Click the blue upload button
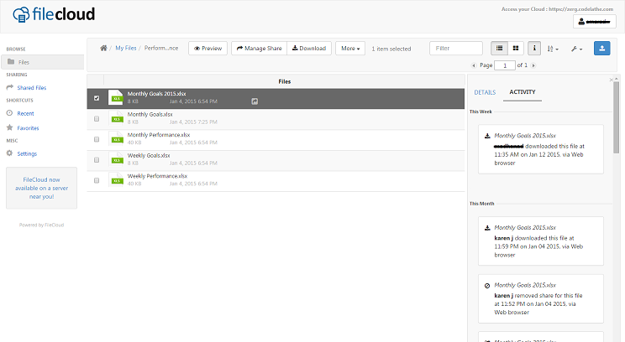 pyautogui.click(x=601, y=48)
